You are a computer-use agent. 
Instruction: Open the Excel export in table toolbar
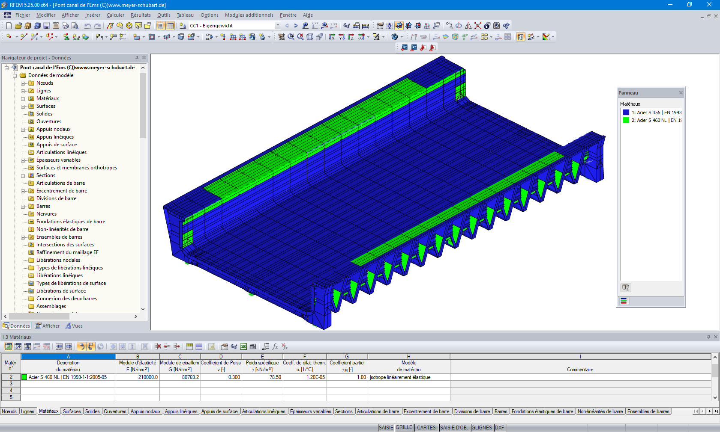(243, 346)
